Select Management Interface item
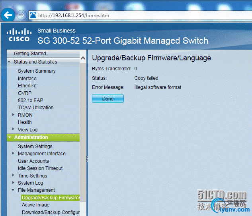 [42, 154]
